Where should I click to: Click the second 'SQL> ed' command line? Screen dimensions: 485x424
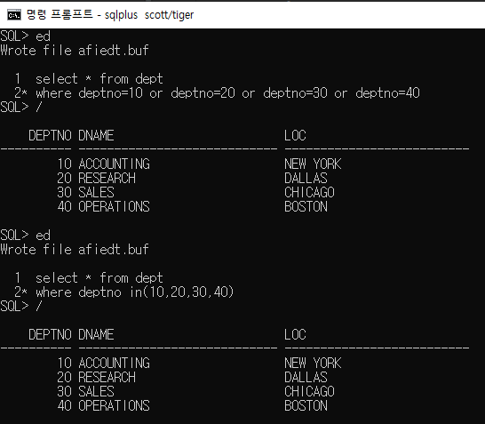(26, 236)
